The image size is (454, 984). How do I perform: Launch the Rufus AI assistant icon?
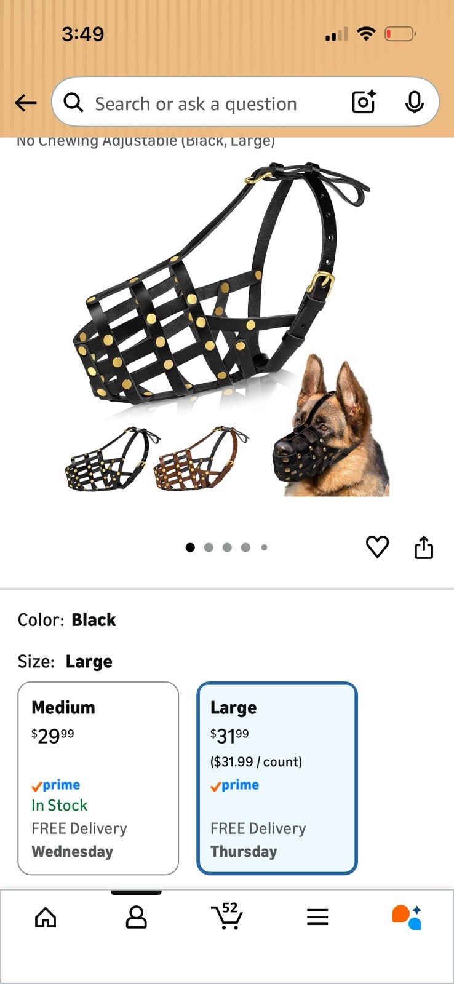[407, 917]
